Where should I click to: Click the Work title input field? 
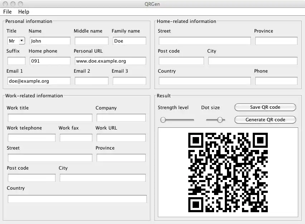50,118
